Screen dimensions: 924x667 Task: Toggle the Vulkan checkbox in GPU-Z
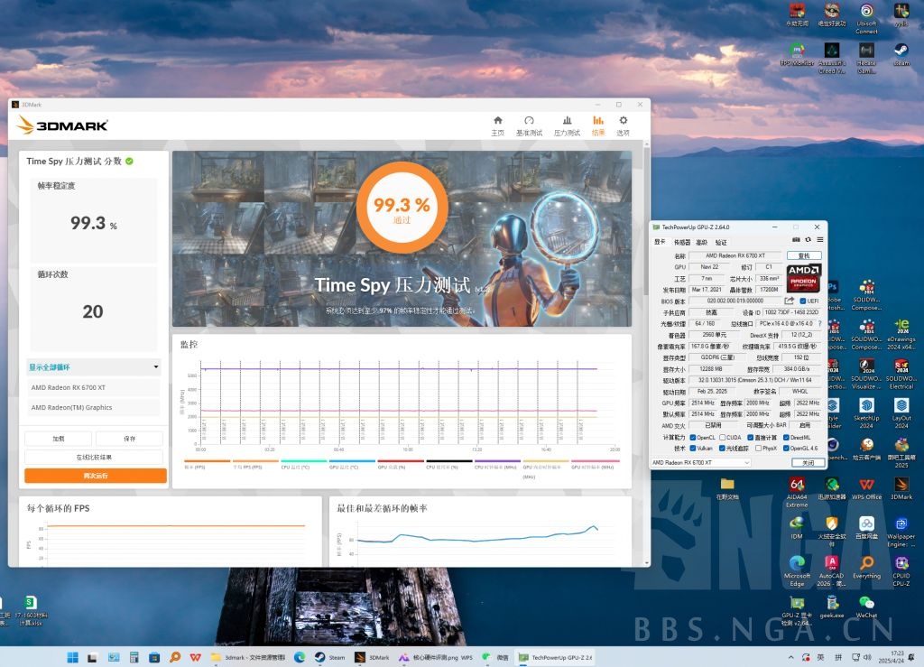692,449
